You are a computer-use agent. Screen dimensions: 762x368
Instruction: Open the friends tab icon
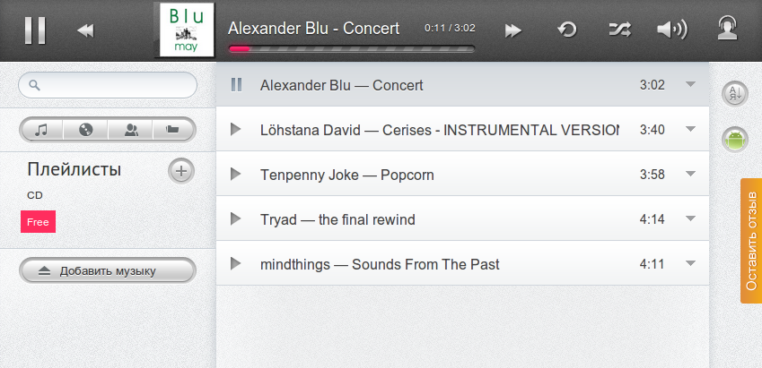pyautogui.click(x=131, y=130)
